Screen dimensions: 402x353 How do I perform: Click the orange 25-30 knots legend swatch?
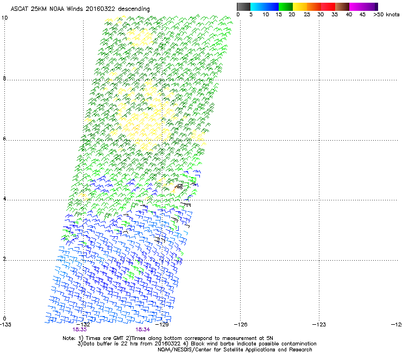click(314, 7)
